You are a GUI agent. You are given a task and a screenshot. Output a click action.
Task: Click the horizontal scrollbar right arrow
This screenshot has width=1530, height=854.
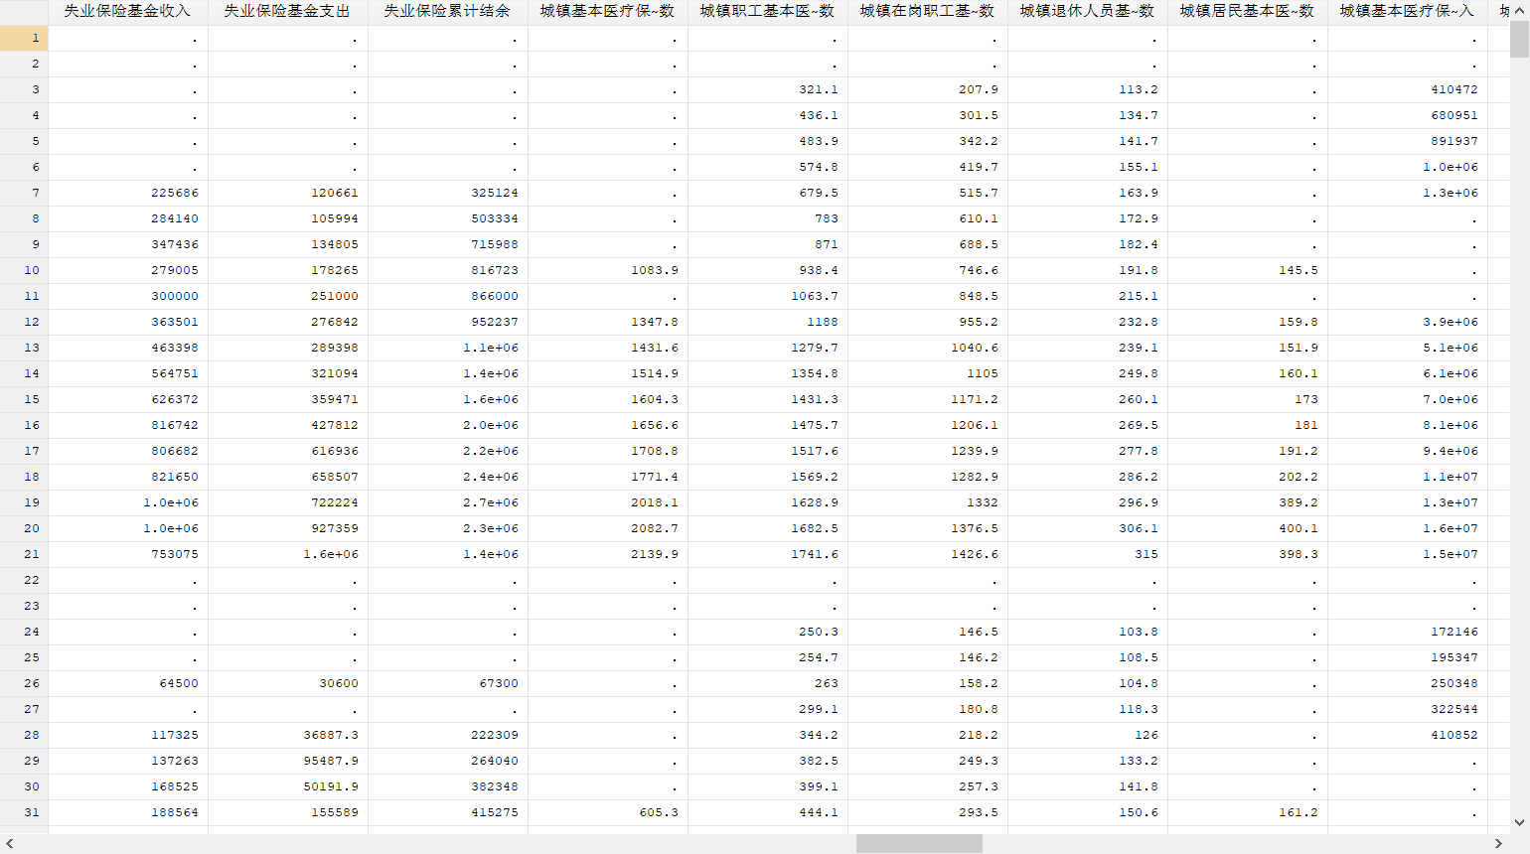tap(1498, 843)
